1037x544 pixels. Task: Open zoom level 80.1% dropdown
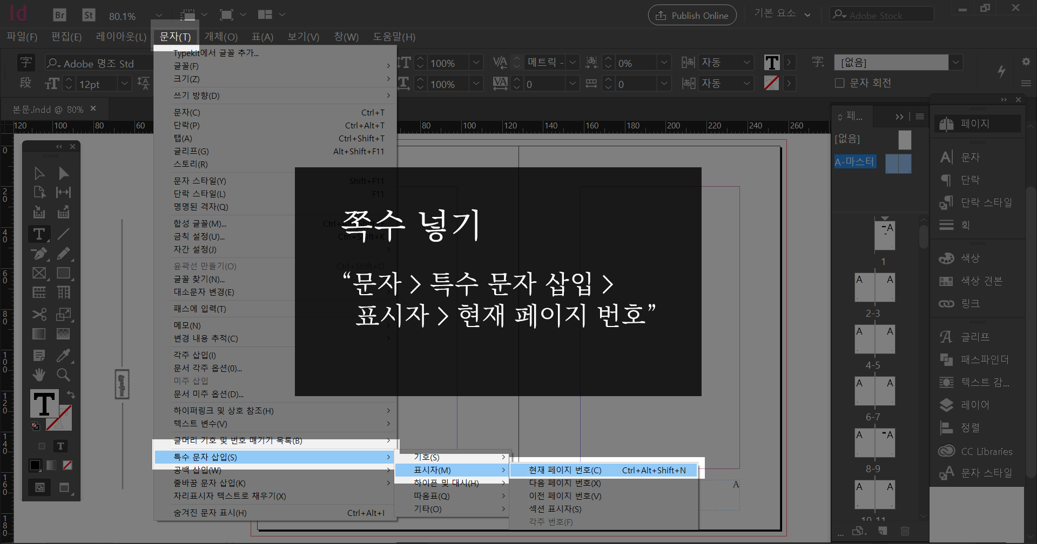(158, 16)
